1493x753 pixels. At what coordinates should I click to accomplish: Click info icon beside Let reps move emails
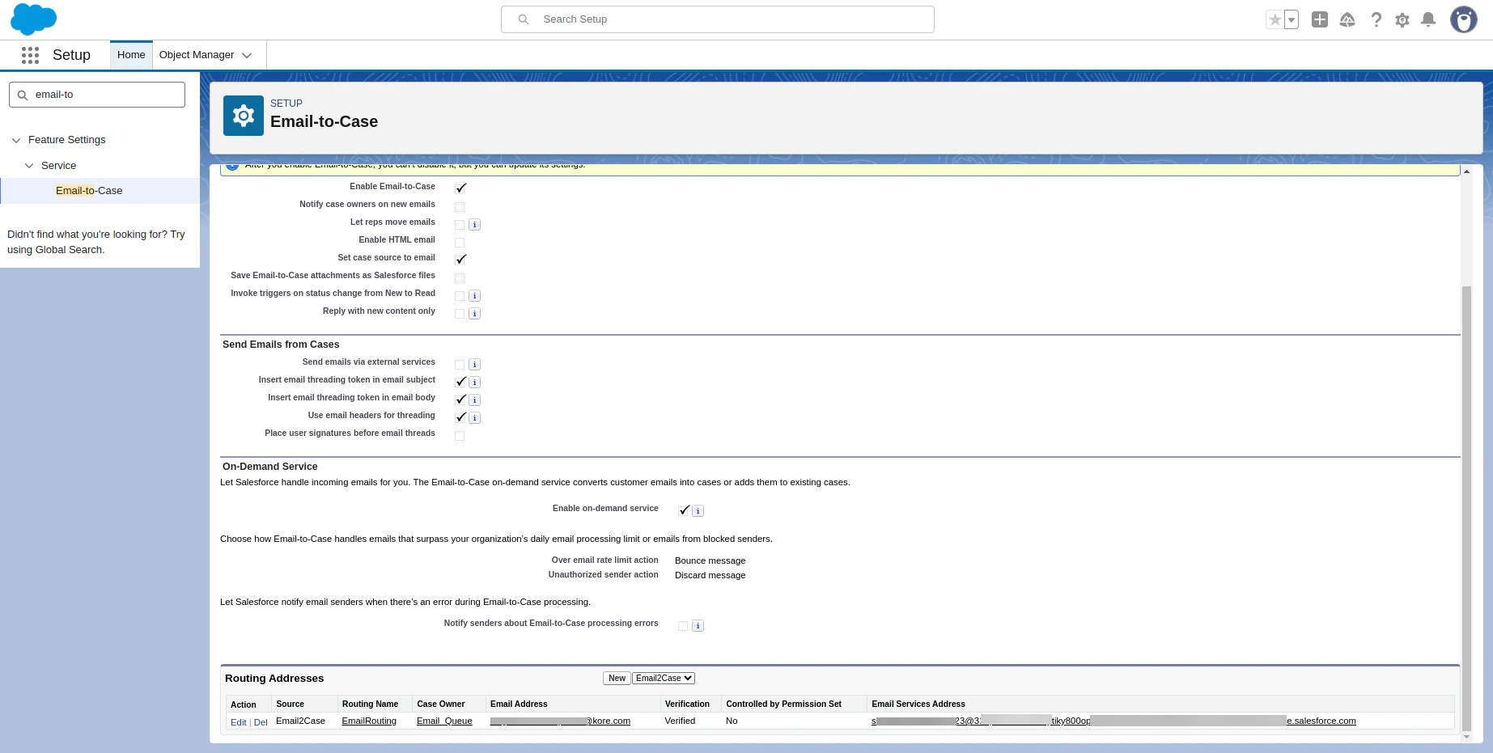click(x=474, y=224)
